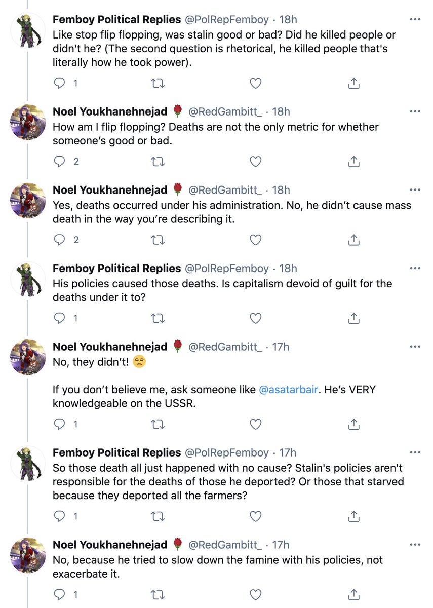
Task: Open more options for the 'stop flip flopping' tweet
Action: click(415, 20)
